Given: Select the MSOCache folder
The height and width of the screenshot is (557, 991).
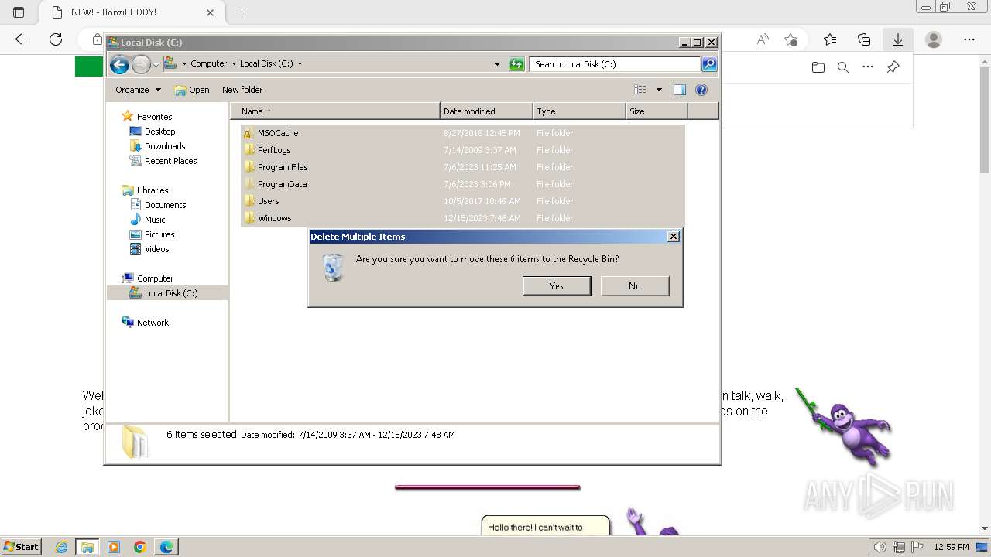Looking at the screenshot, I should click(463, 133).
